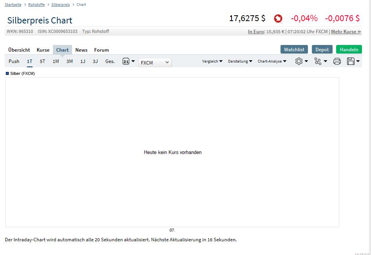Open the News tab
This screenshot has width=371, height=255.
81,50
